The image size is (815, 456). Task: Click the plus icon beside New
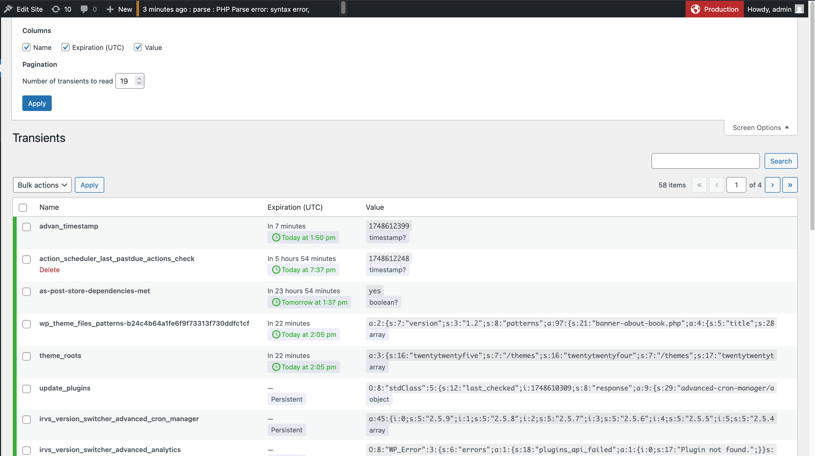click(110, 9)
